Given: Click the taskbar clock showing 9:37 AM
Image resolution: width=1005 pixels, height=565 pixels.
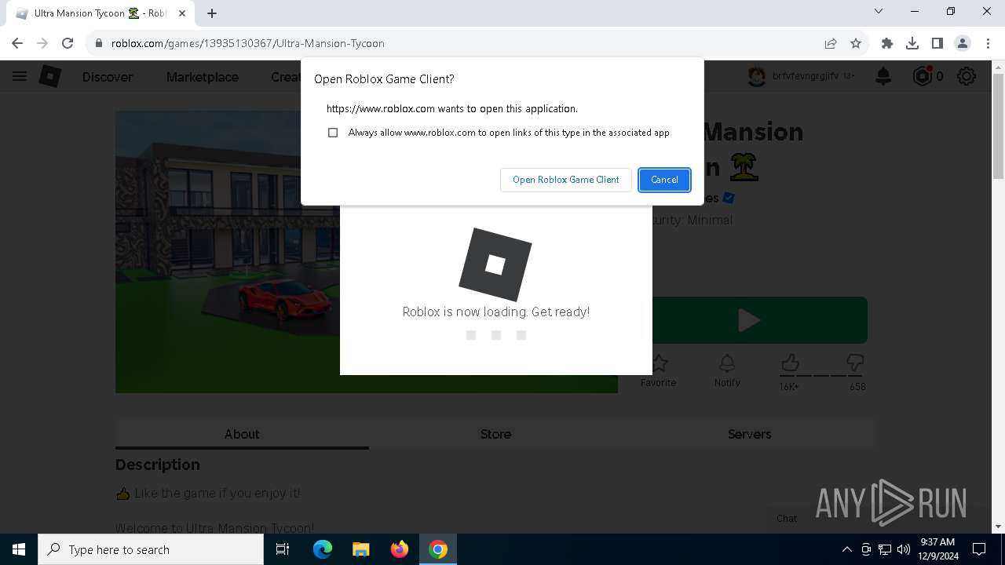Looking at the screenshot, I should point(937,549).
